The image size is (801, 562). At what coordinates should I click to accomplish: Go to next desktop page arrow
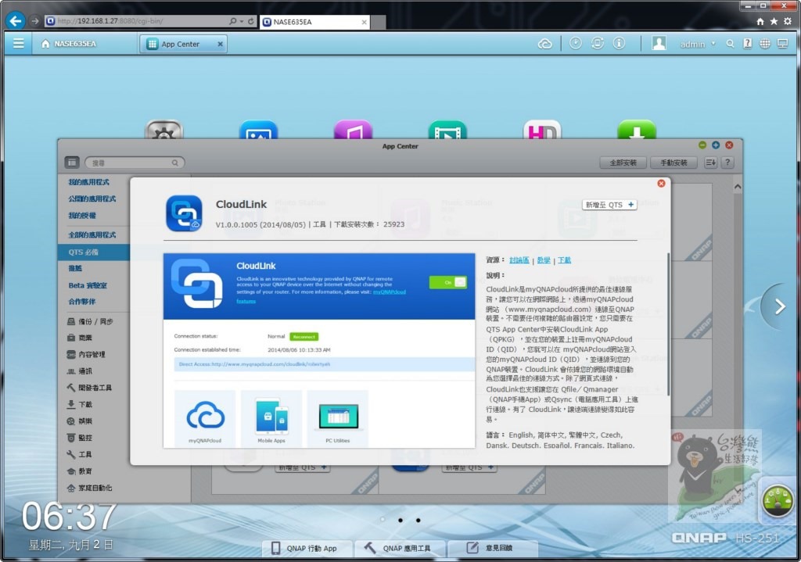[x=780, y=306]
